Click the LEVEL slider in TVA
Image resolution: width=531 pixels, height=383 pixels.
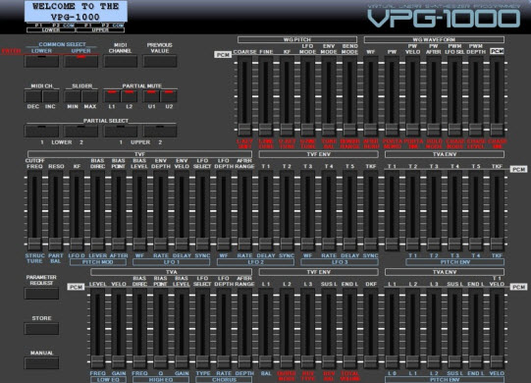(x=97, y=328)
